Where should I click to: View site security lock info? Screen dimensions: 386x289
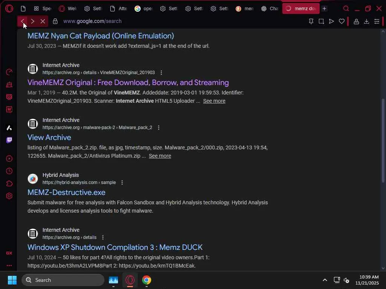click(55, 21)
